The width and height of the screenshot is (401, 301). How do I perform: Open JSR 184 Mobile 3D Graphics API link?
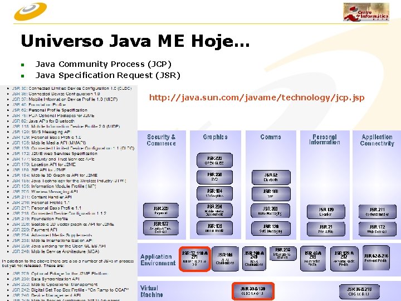55,176
